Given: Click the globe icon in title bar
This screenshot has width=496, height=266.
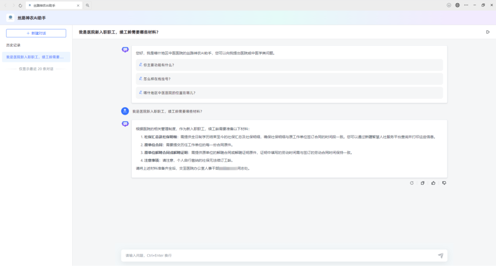Looking at the screenshot, I should point(457,5).
